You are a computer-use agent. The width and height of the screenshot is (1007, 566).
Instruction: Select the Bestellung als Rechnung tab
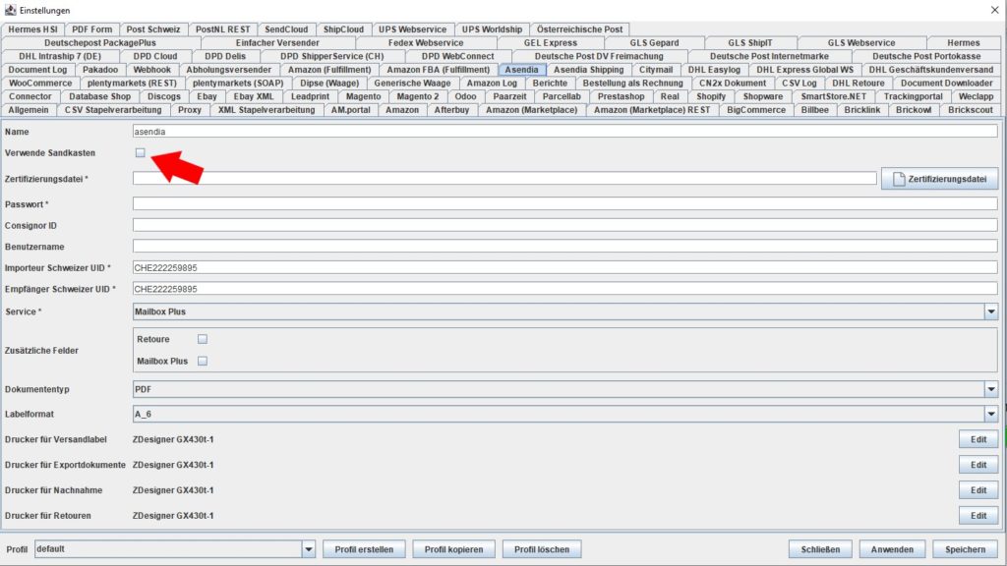pos(632,84)
